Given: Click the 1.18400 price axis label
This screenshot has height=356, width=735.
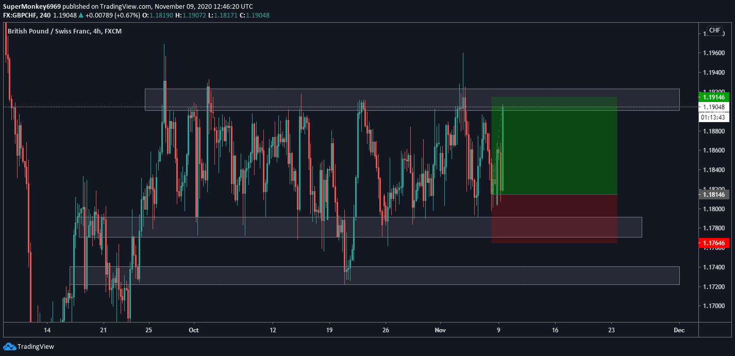Looking at the screenshot, I should point(714,170).
